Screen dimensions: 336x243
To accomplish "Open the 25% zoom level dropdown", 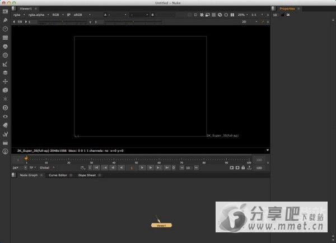I will pos(243,15).
